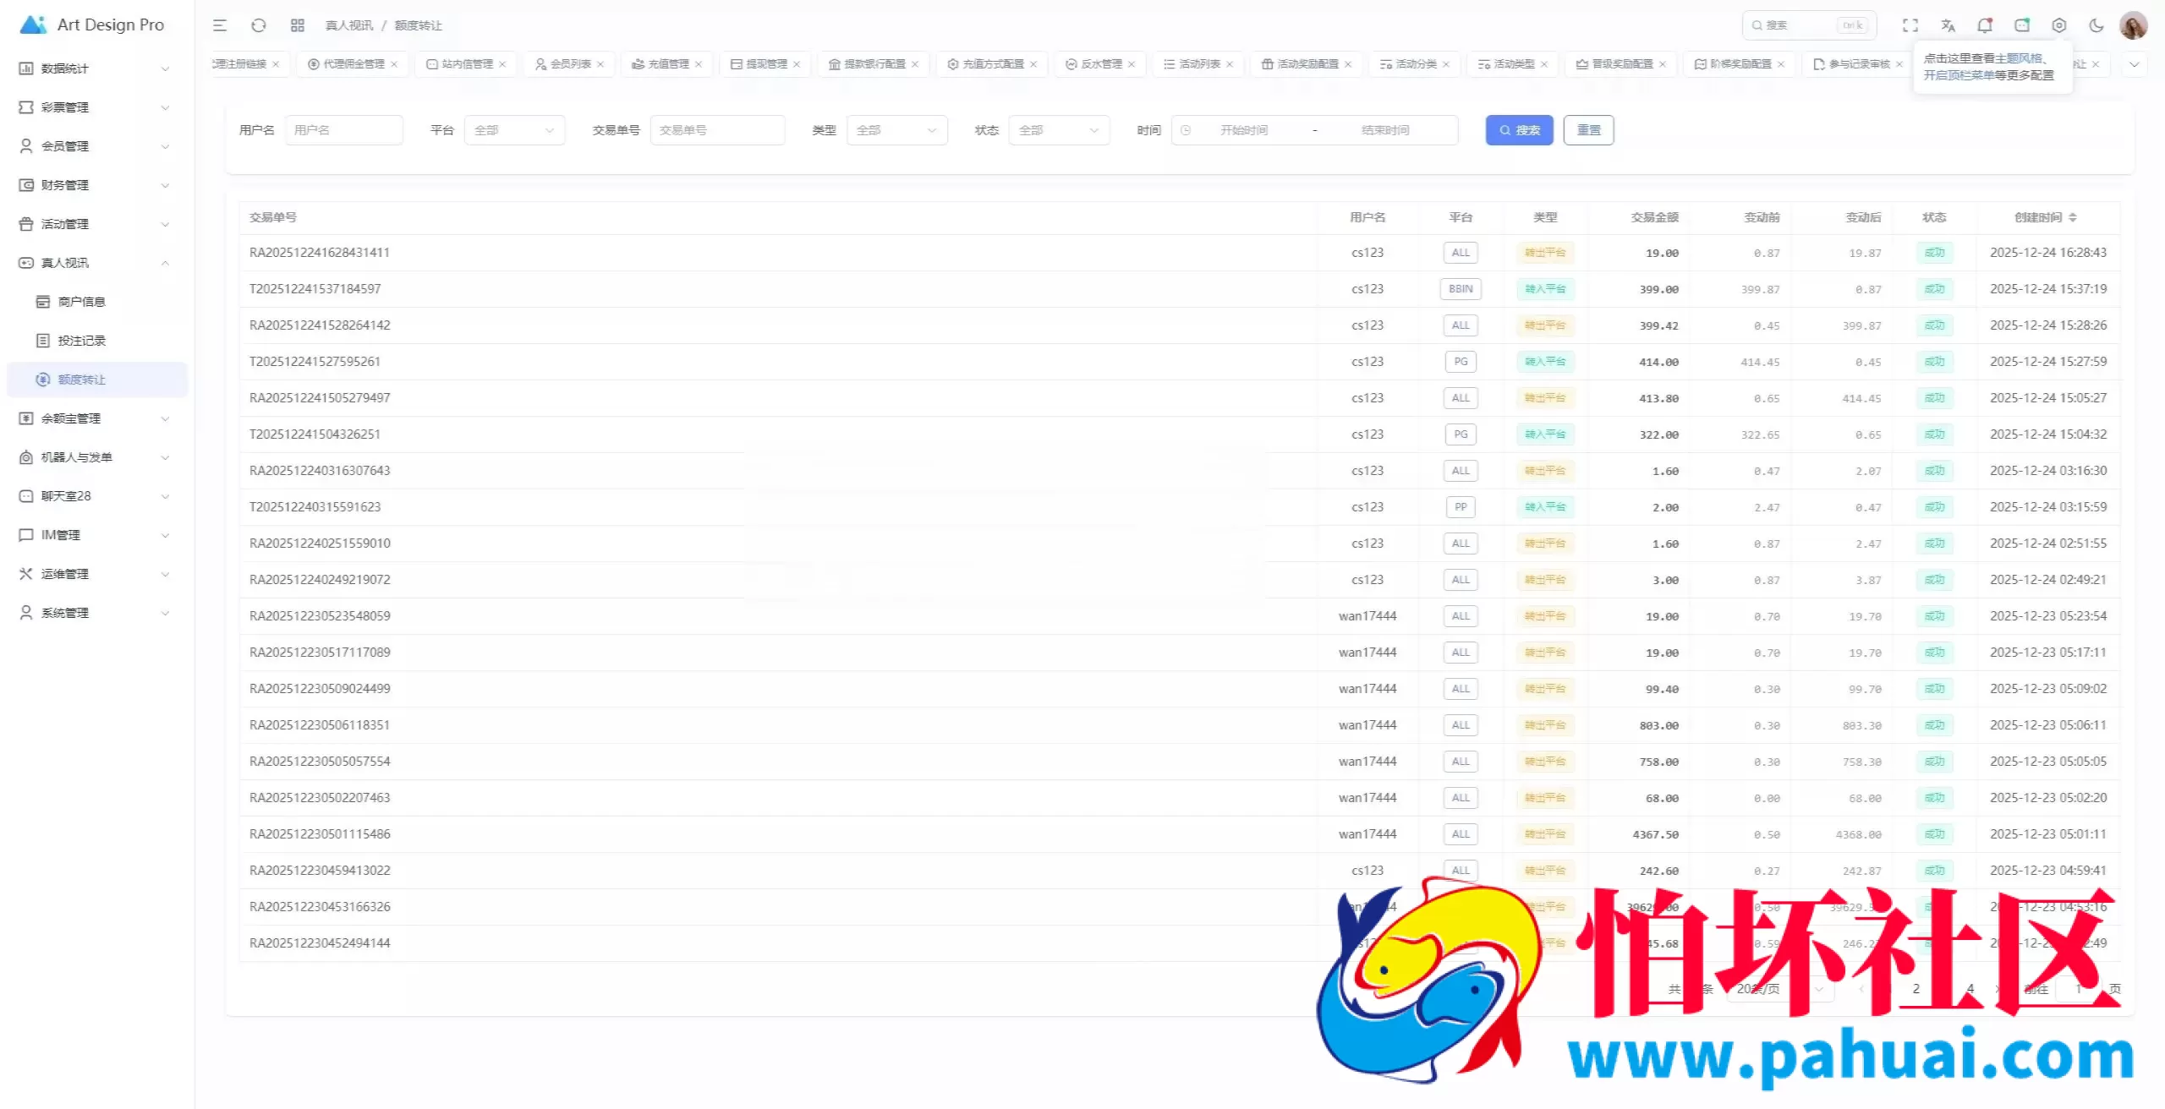Open the 状态 filter dropdown
The width and height of the screenshot is (2165, 1109).
click(1059, 130)
